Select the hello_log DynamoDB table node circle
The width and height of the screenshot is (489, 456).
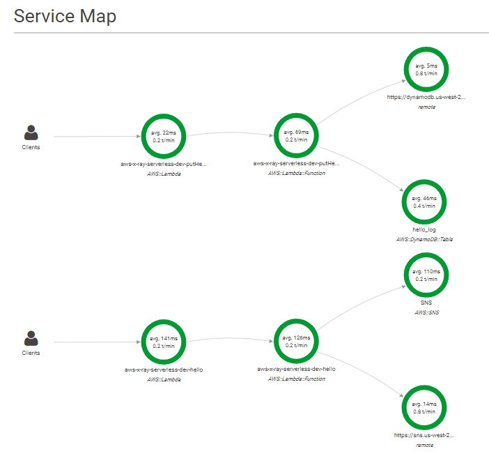[x=424, y=202]
